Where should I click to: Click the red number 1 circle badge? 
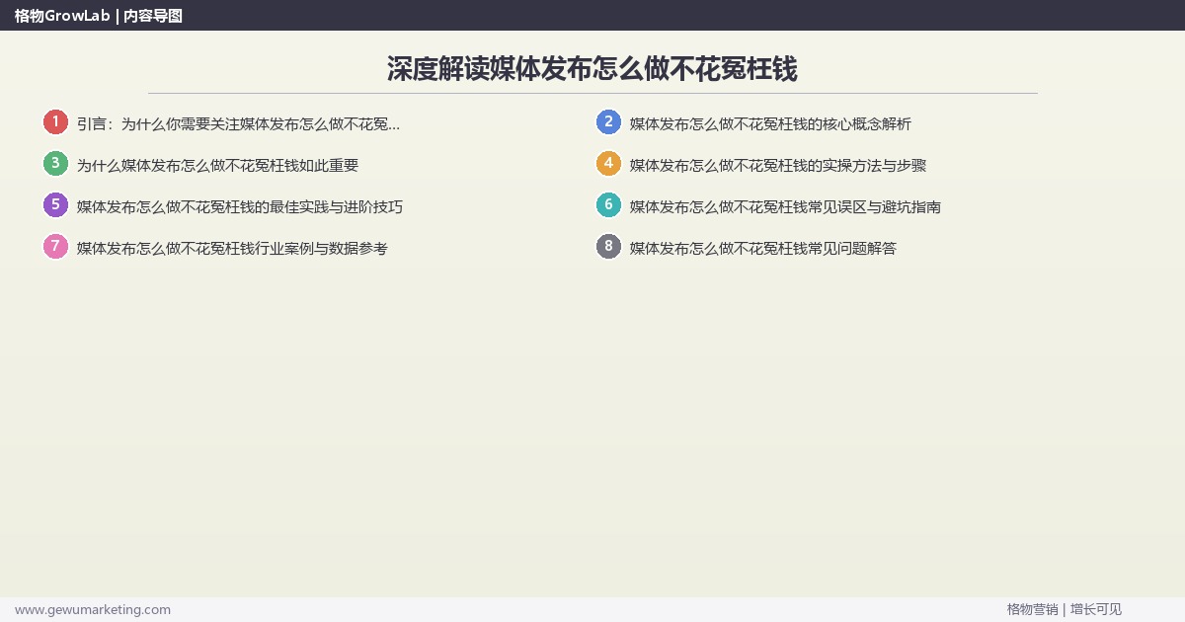tap(55, 122)
